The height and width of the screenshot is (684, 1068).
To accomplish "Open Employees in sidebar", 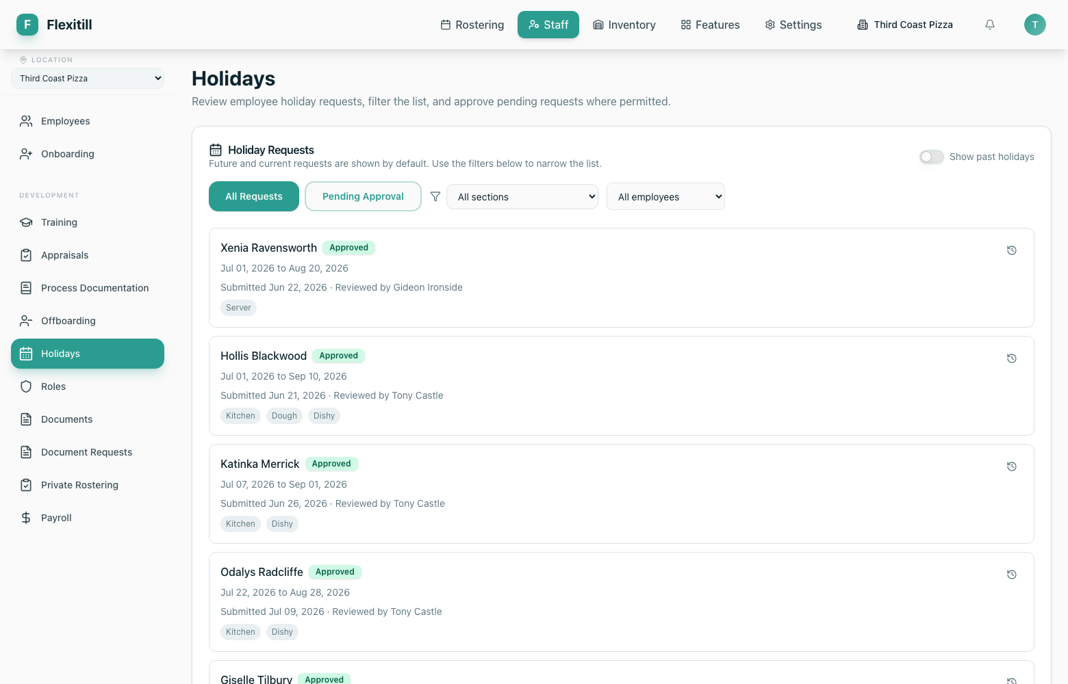I will 88,121.
